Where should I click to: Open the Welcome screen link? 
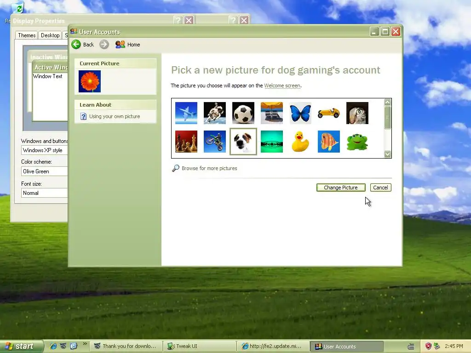pyautogui.click(x=282, y=85)
